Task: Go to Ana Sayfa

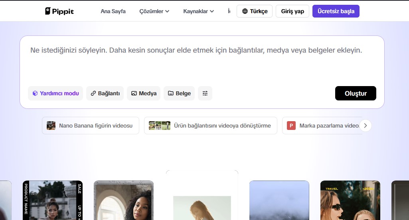Action: click(113, 11)
